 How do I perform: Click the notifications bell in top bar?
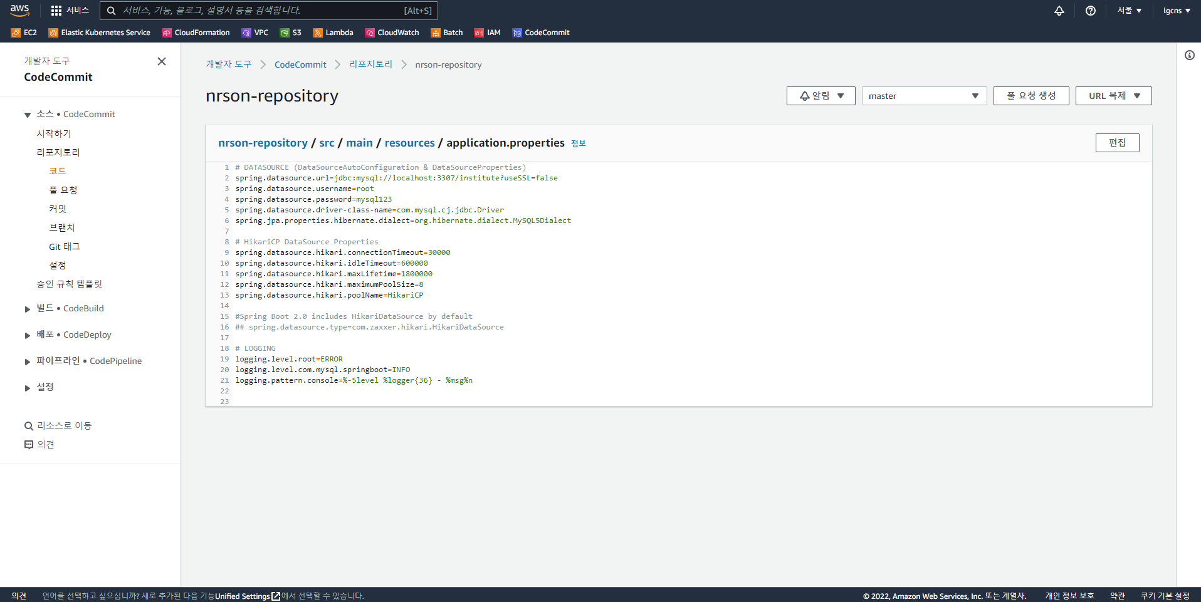pyautogui.click(x=1059, y=11)
